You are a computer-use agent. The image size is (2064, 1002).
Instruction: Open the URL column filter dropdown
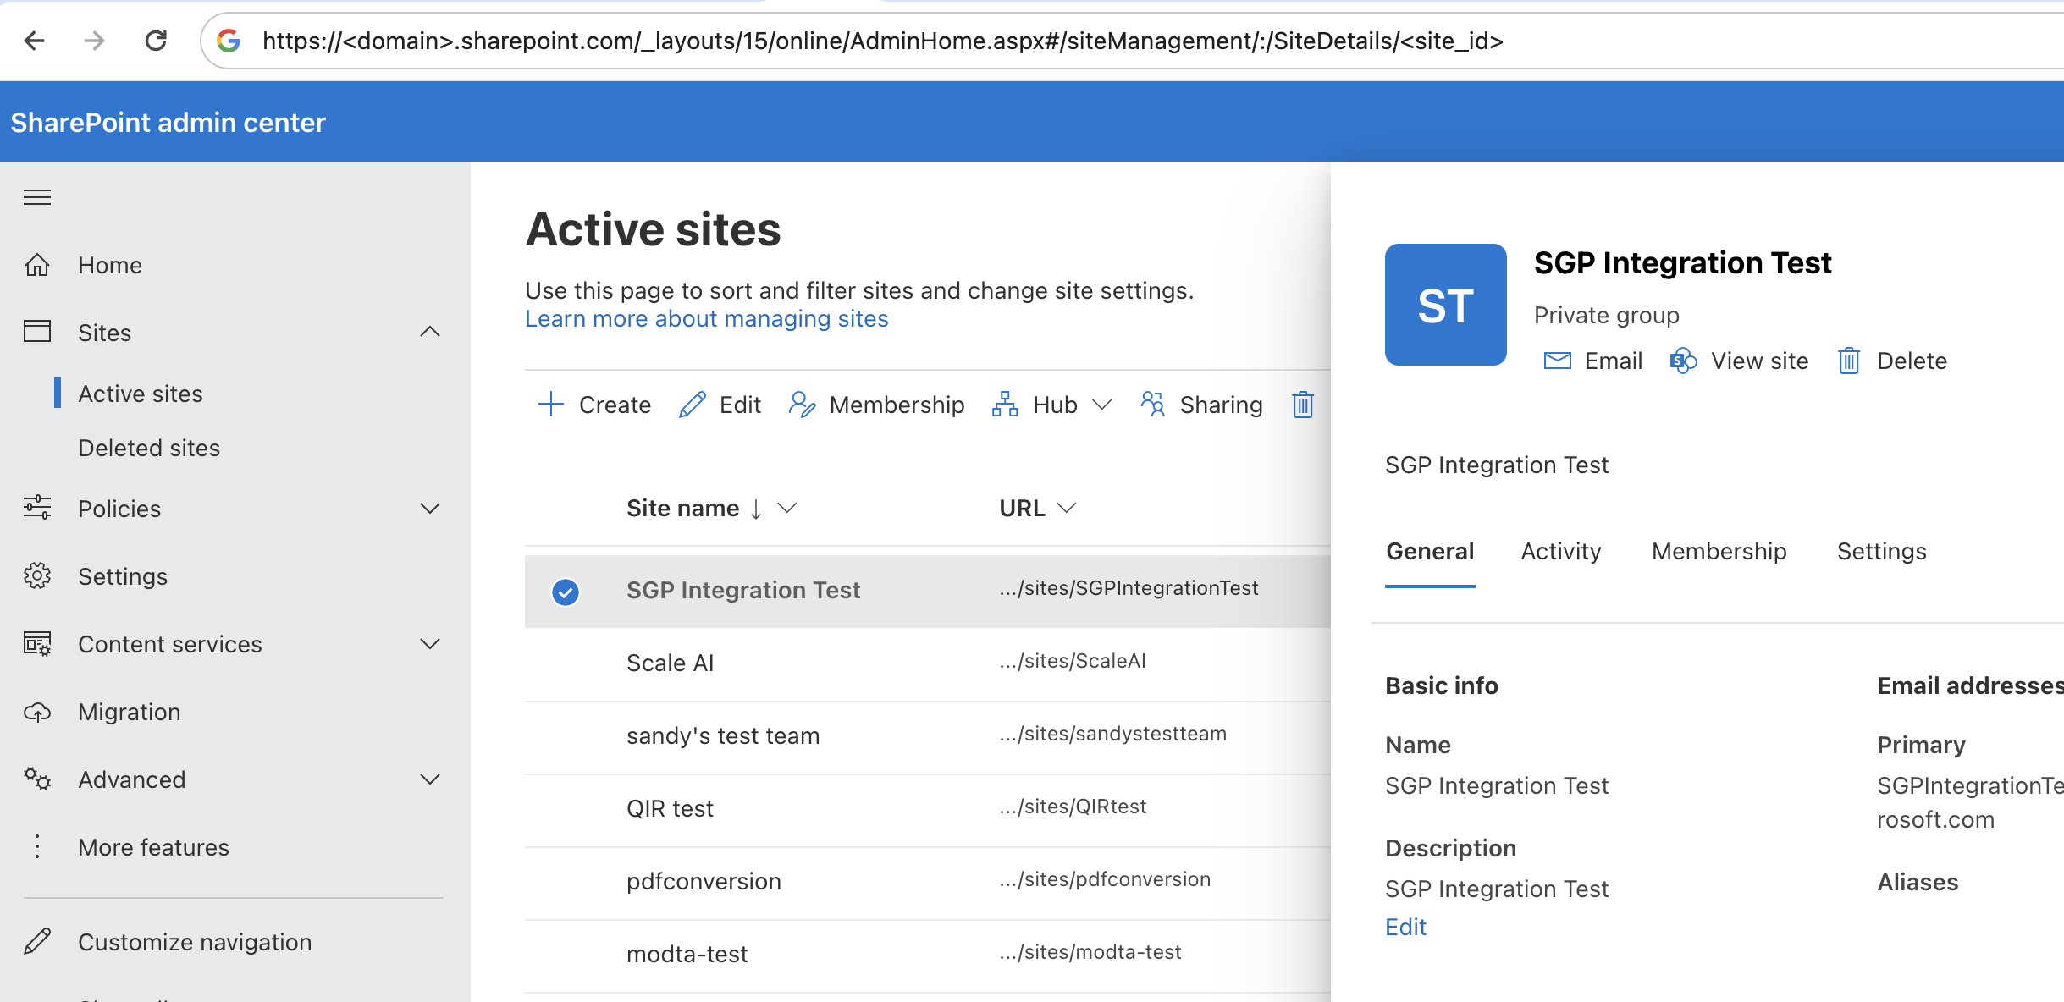pos(1067,508)
